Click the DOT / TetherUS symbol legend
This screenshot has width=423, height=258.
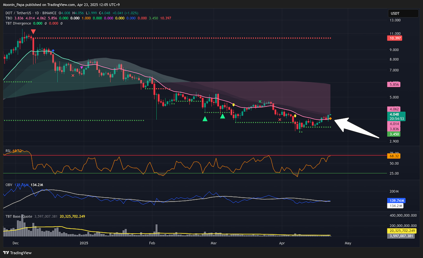(30, 13)
